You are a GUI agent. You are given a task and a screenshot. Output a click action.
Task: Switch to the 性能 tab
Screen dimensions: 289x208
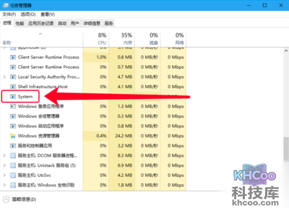click(x=20, y=24)
